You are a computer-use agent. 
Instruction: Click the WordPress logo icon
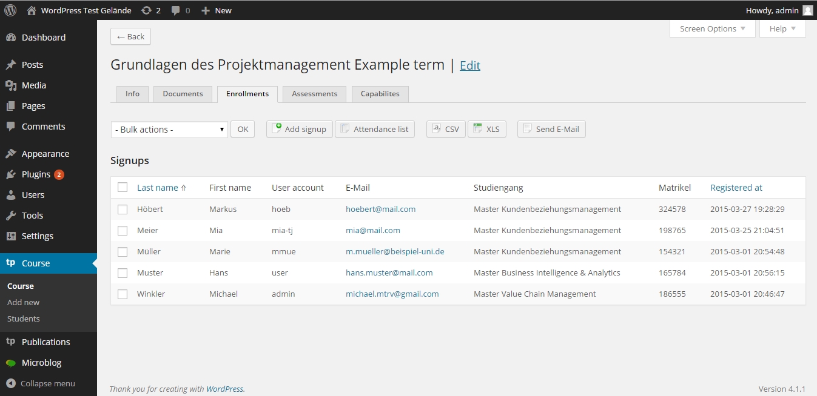pyautogui.click(x=10, y=10)
